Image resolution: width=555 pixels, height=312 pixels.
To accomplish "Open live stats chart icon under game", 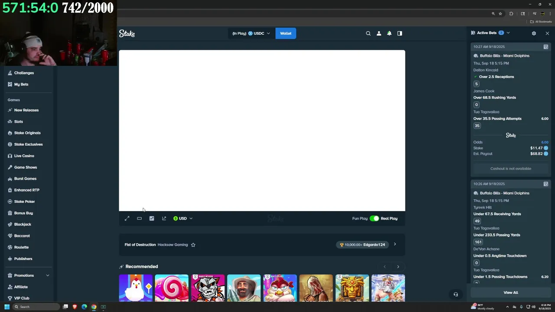I will click(152, 218).
